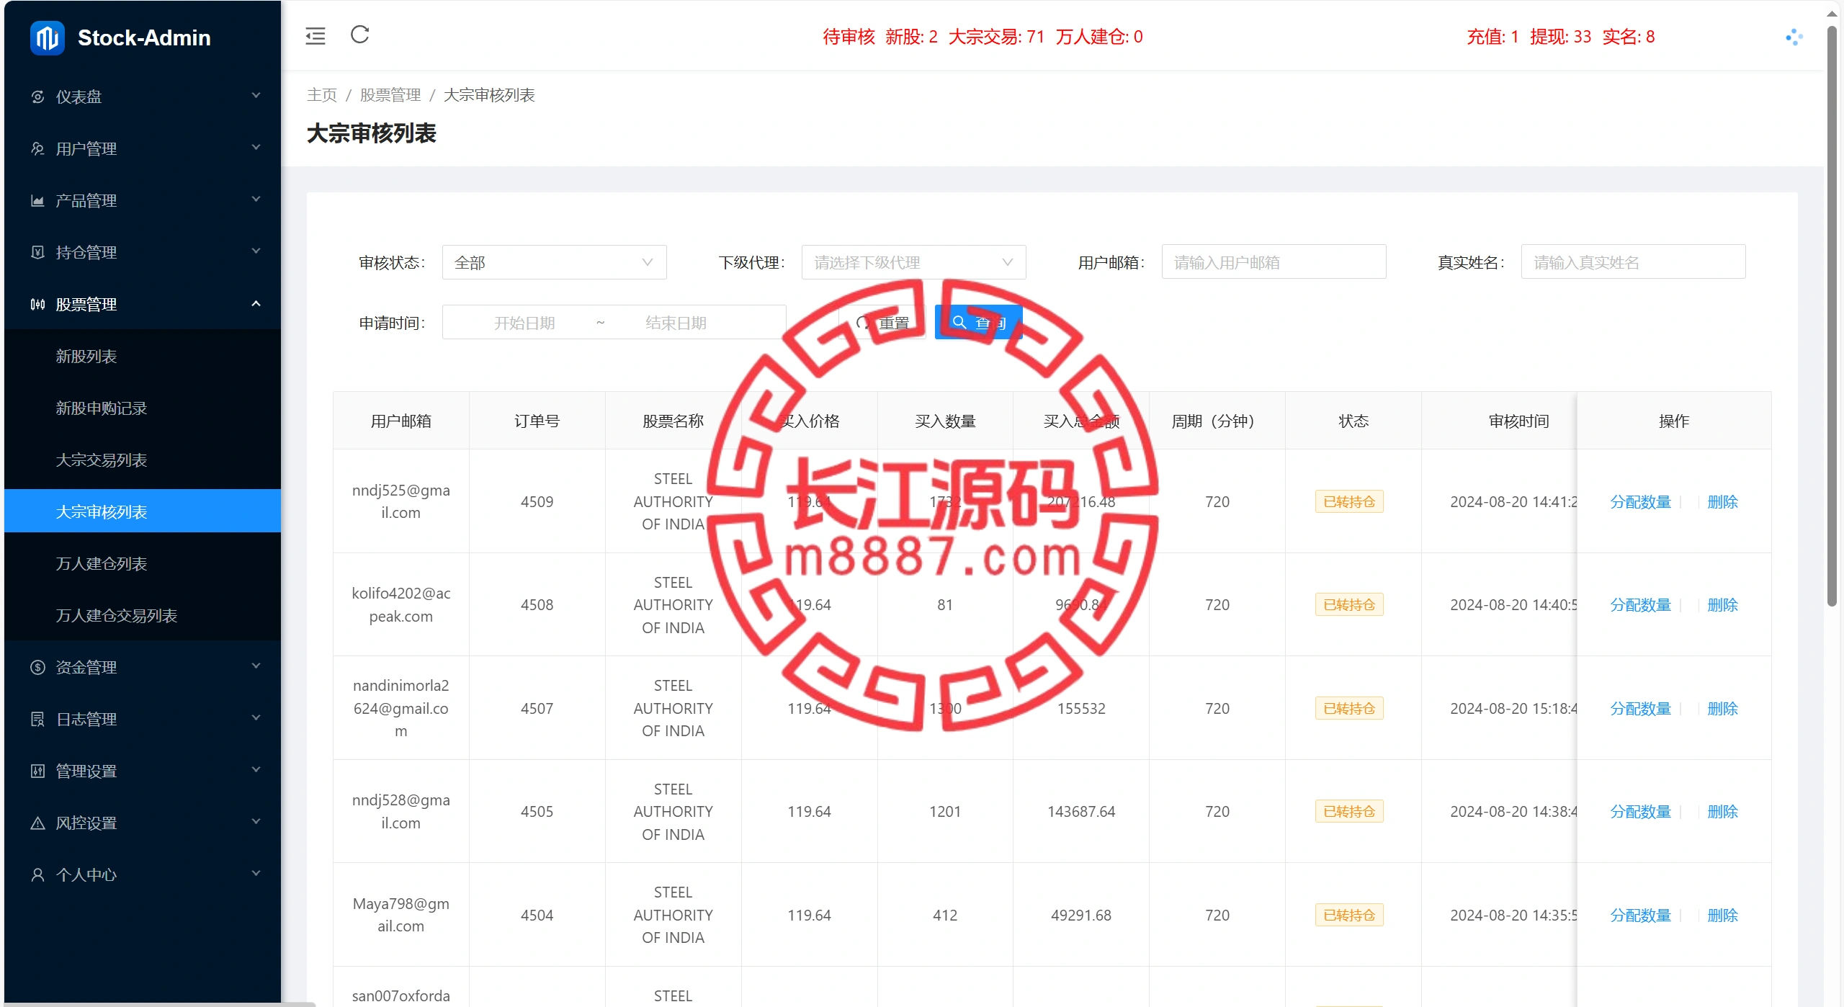
Task: Click the 风控设置 warning triangle icon
Action: (x=38, y=823)
